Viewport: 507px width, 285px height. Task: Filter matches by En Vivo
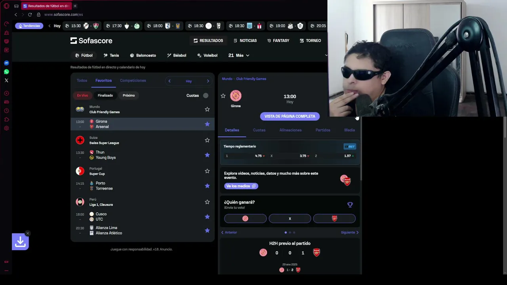click(82, 95)
